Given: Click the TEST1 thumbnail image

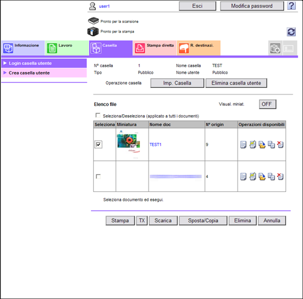Looking at the screenshot, I should 128,144.
